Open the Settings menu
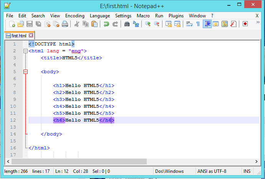265x179 pixels. (123, 16)
